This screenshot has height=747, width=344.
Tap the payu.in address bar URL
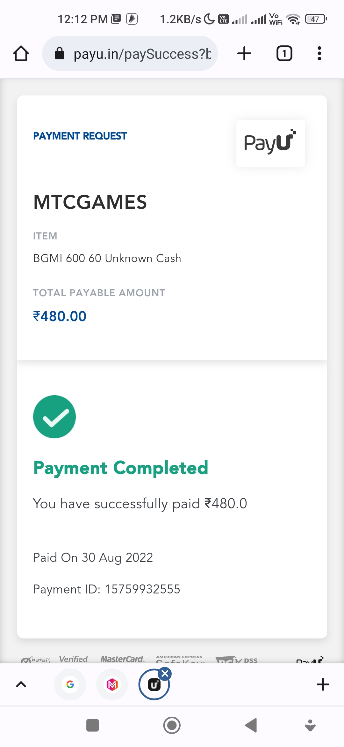point(142,54)
